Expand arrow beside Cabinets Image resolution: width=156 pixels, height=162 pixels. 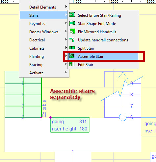(66, 48)
